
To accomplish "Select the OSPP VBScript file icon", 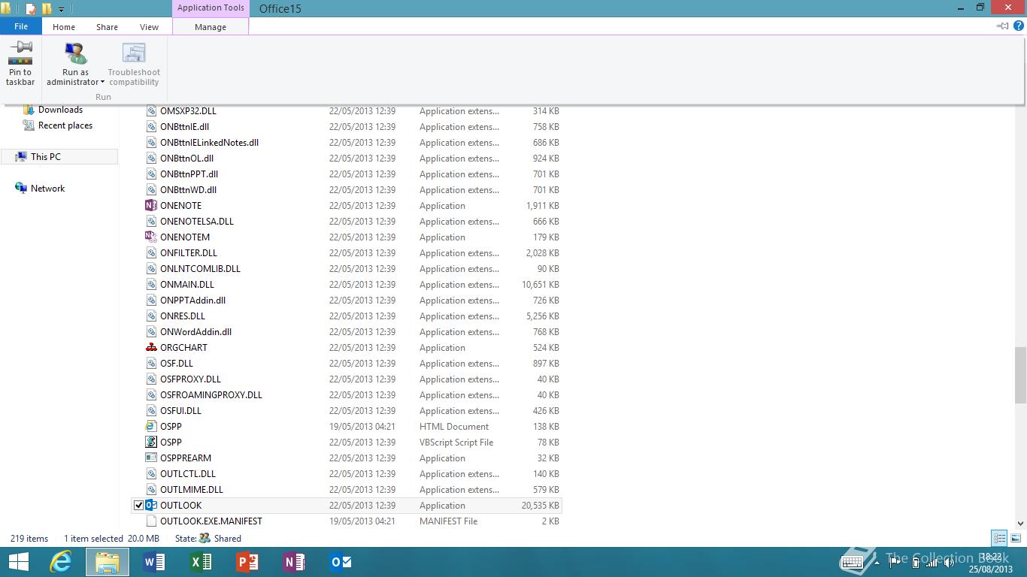I will (x=150, y=442).
